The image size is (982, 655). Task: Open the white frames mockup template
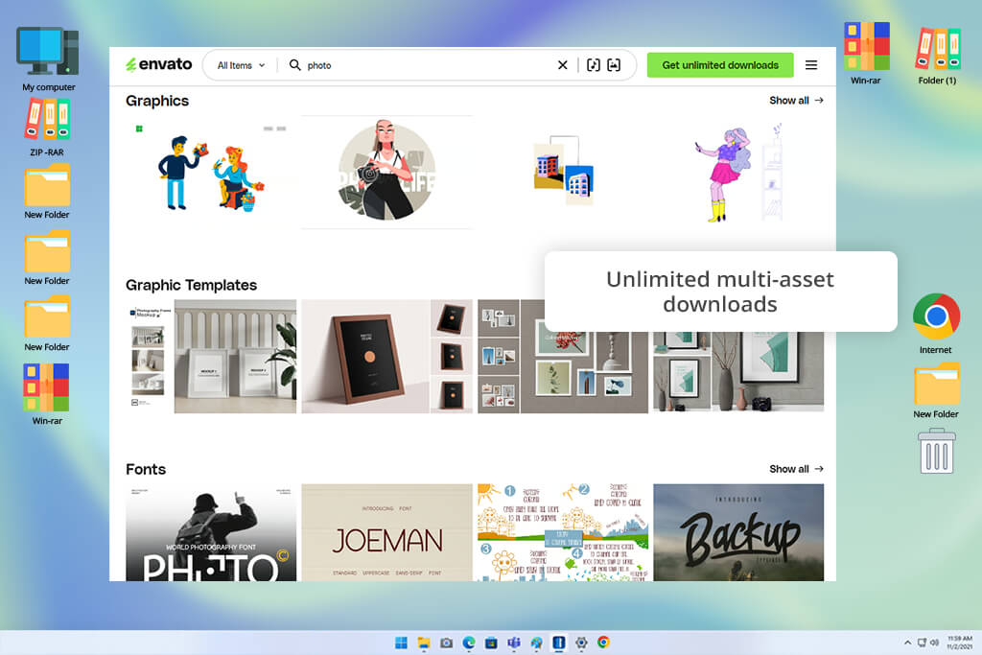[211, 357]
